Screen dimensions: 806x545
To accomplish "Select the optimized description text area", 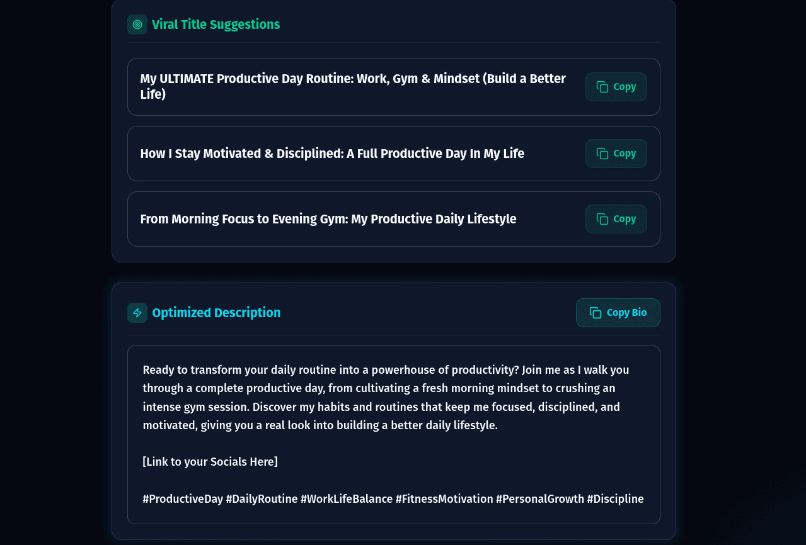I will click(393, 434).
